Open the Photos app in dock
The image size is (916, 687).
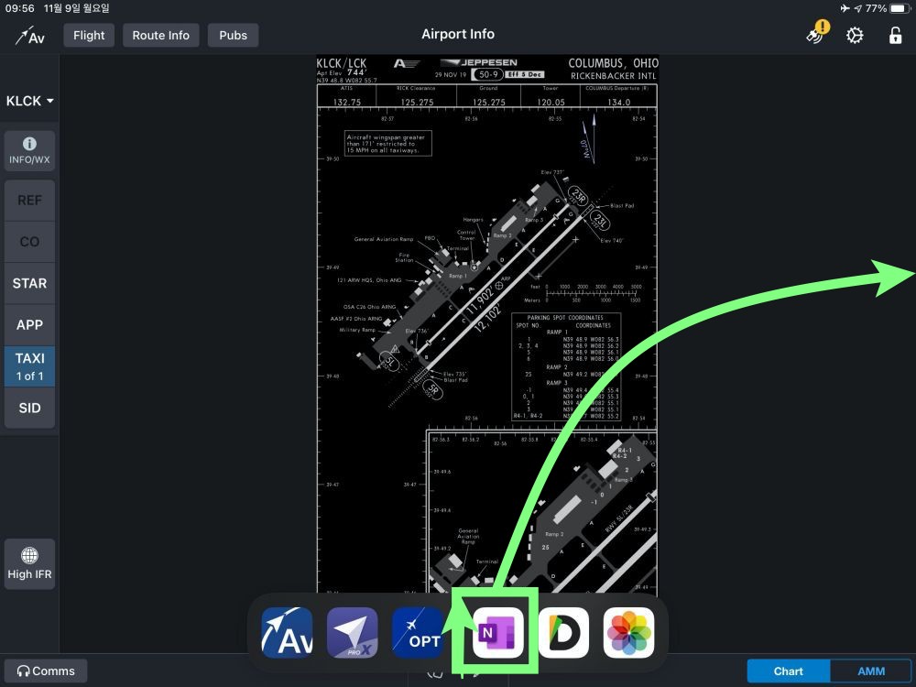point(628,633)
